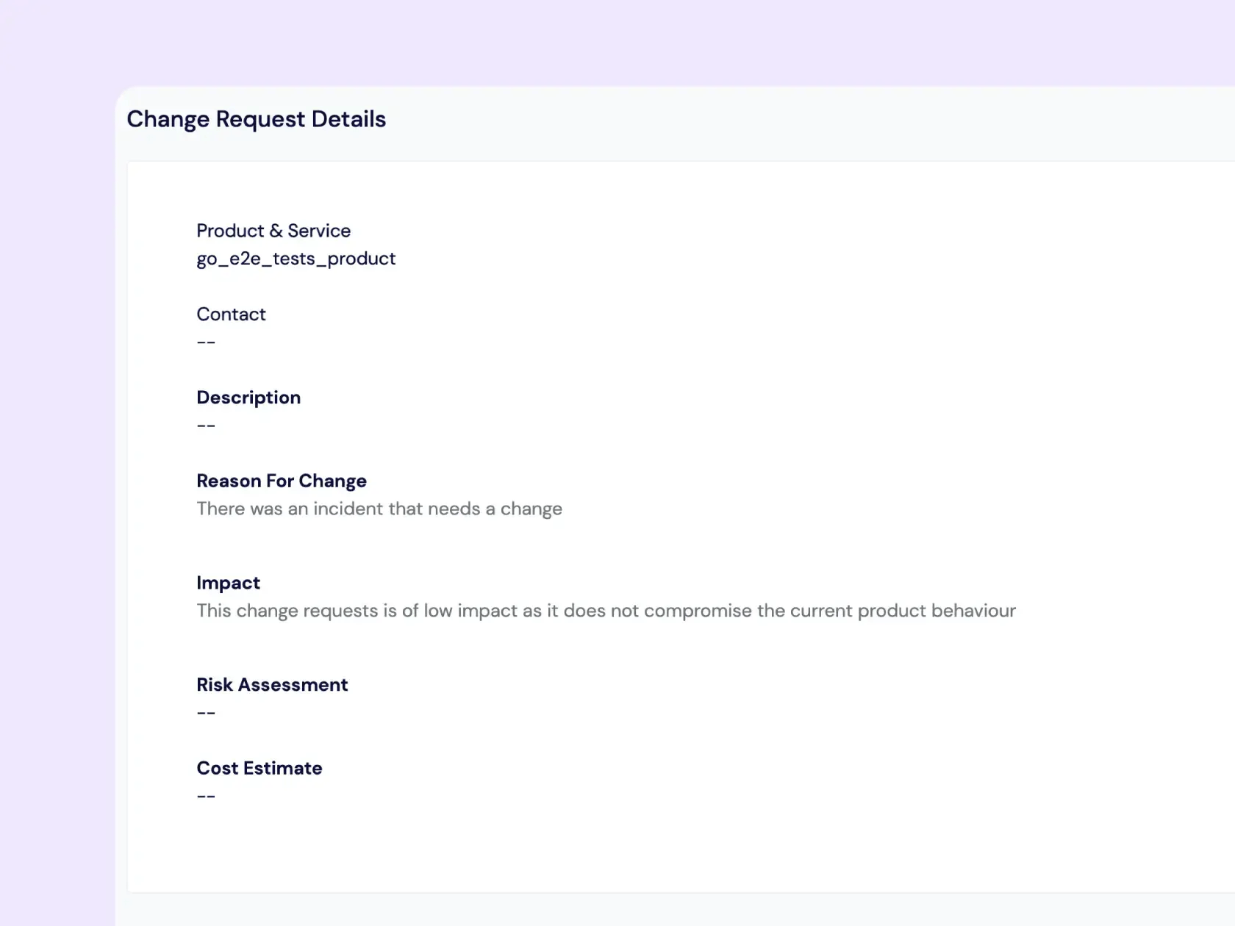Image resolution: width=1235 pixels, height=926 pixels.
Task: Select the empty dashes under Description
Action: click(x=206, y=426)
